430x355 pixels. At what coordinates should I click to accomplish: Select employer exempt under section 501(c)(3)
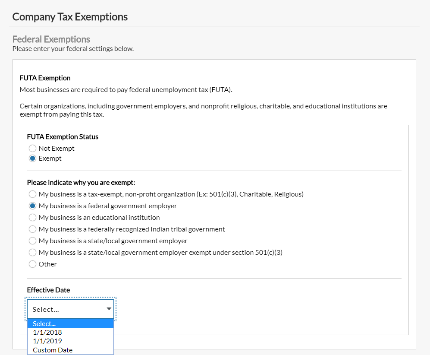pyautogui.click(x=32, y=252)
